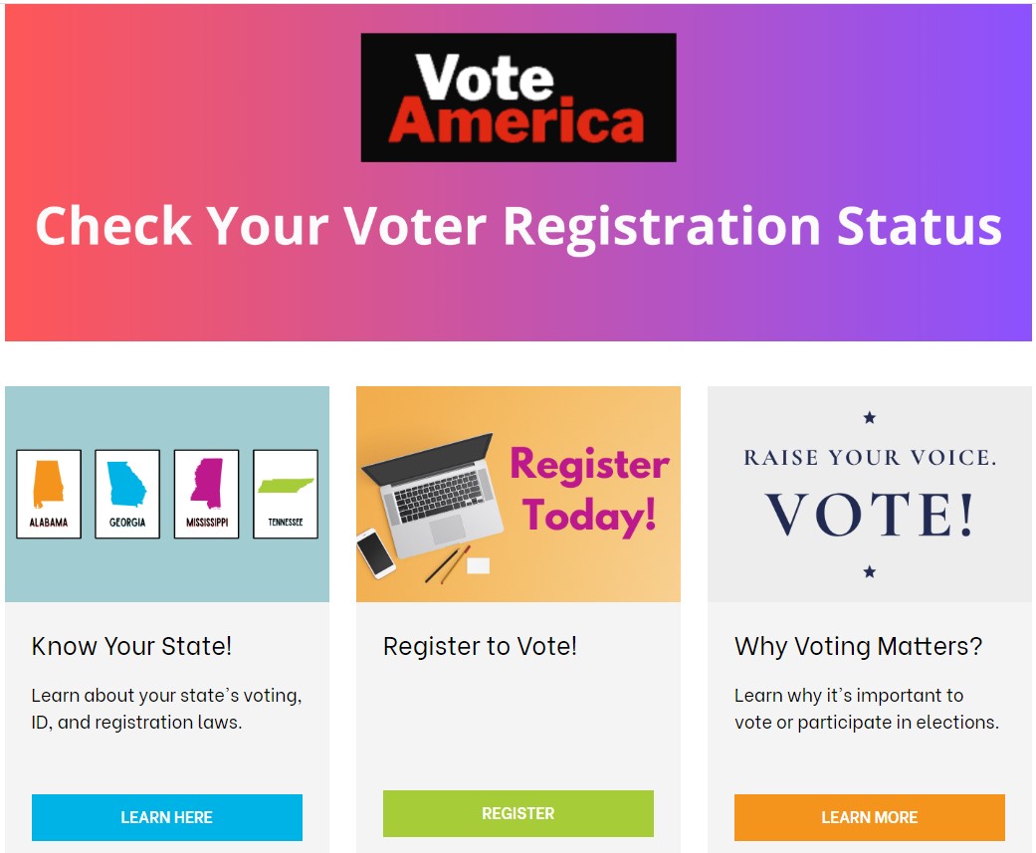The height and width of the screenshot is (853, 1036).
Task: Select the Alabama state card
Action: [x=49, y=494]
